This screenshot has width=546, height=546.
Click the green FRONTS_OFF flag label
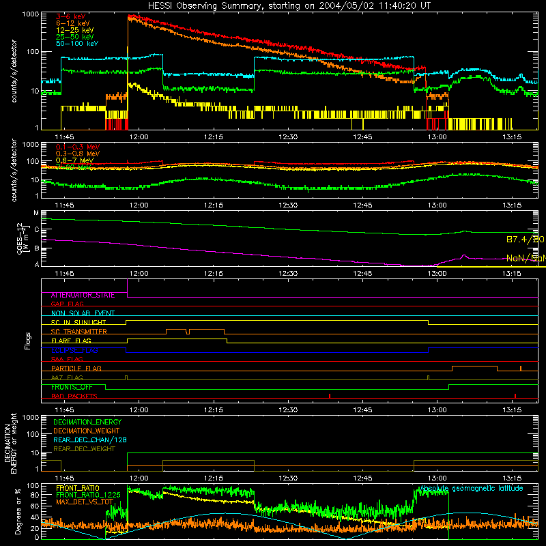72,387
